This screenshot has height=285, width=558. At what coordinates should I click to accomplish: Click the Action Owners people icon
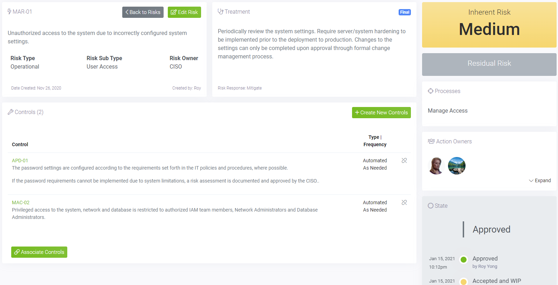click(x=431, y=141)
